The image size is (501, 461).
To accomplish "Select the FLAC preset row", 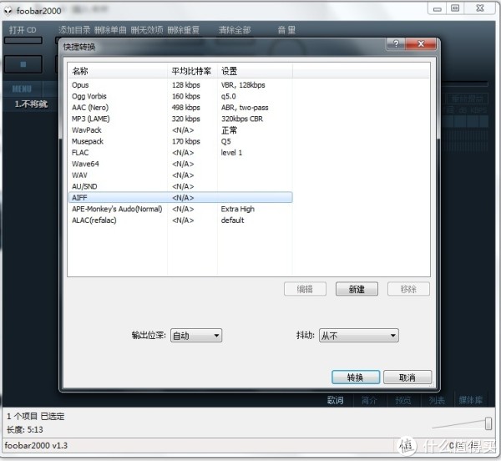I will (x=180, y=153).
